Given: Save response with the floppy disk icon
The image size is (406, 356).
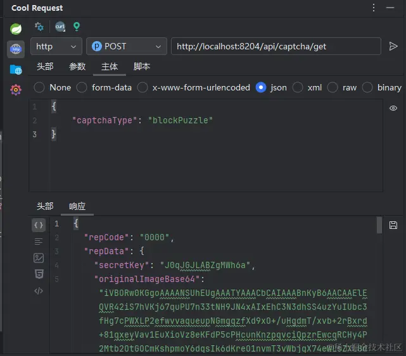Looking at the screenshot, I should click(x=393, y=225).
